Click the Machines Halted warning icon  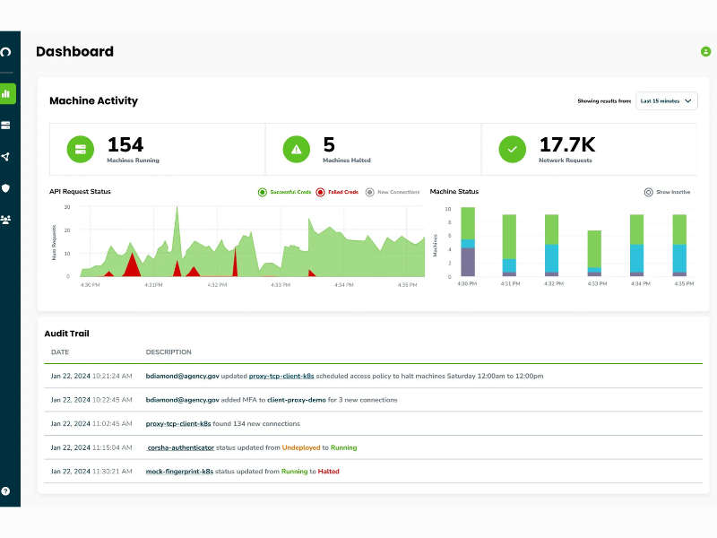[297, 149]
